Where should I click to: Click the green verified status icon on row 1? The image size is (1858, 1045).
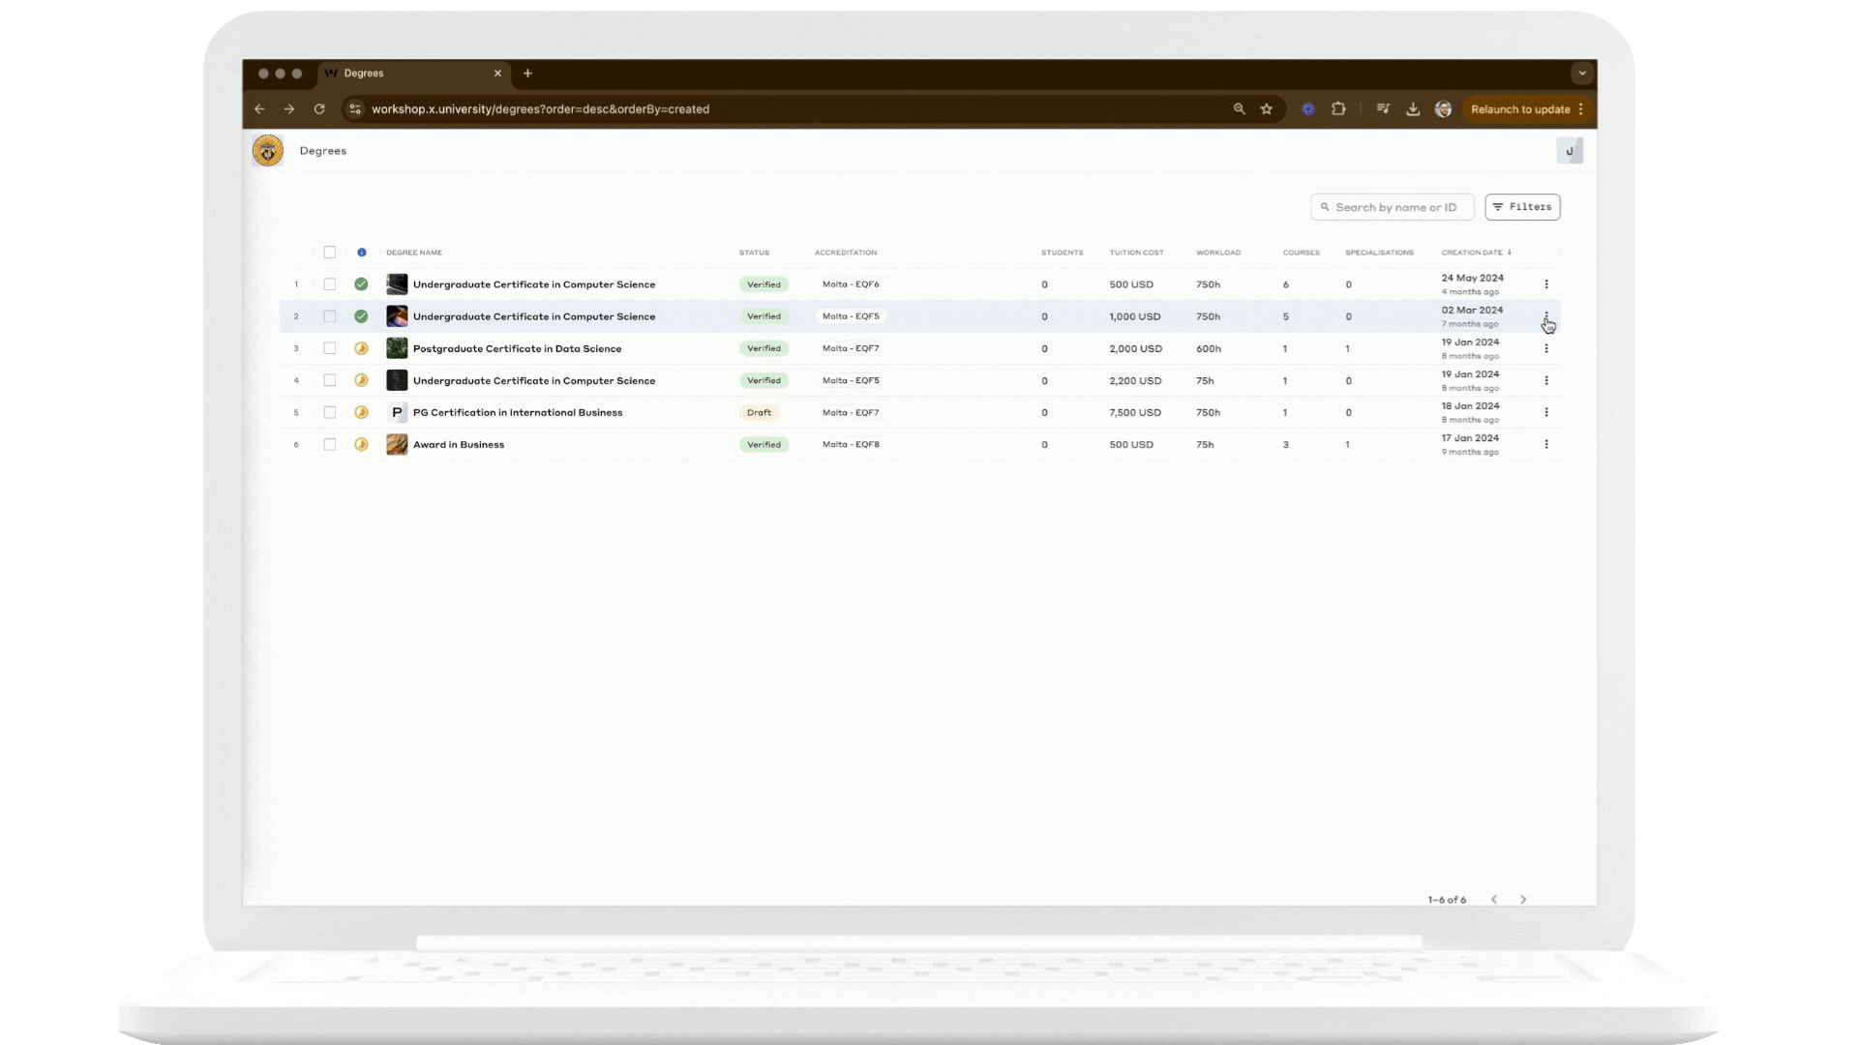click(x=362, y=284)
